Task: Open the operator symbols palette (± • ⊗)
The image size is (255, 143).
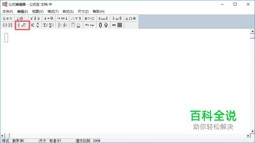Action: tap(49, 18)
